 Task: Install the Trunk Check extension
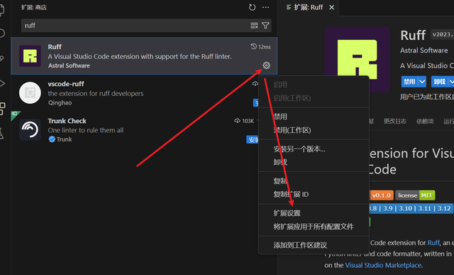(253, 139)
